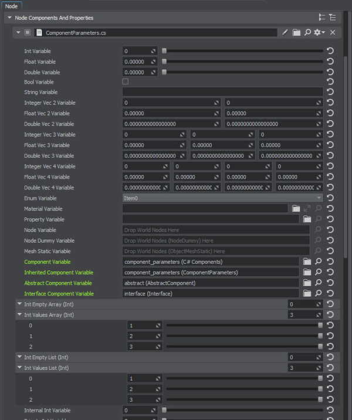Reset Float Variable to default
Viewport: 352px width, 420px height.
(x=330, y=62)
